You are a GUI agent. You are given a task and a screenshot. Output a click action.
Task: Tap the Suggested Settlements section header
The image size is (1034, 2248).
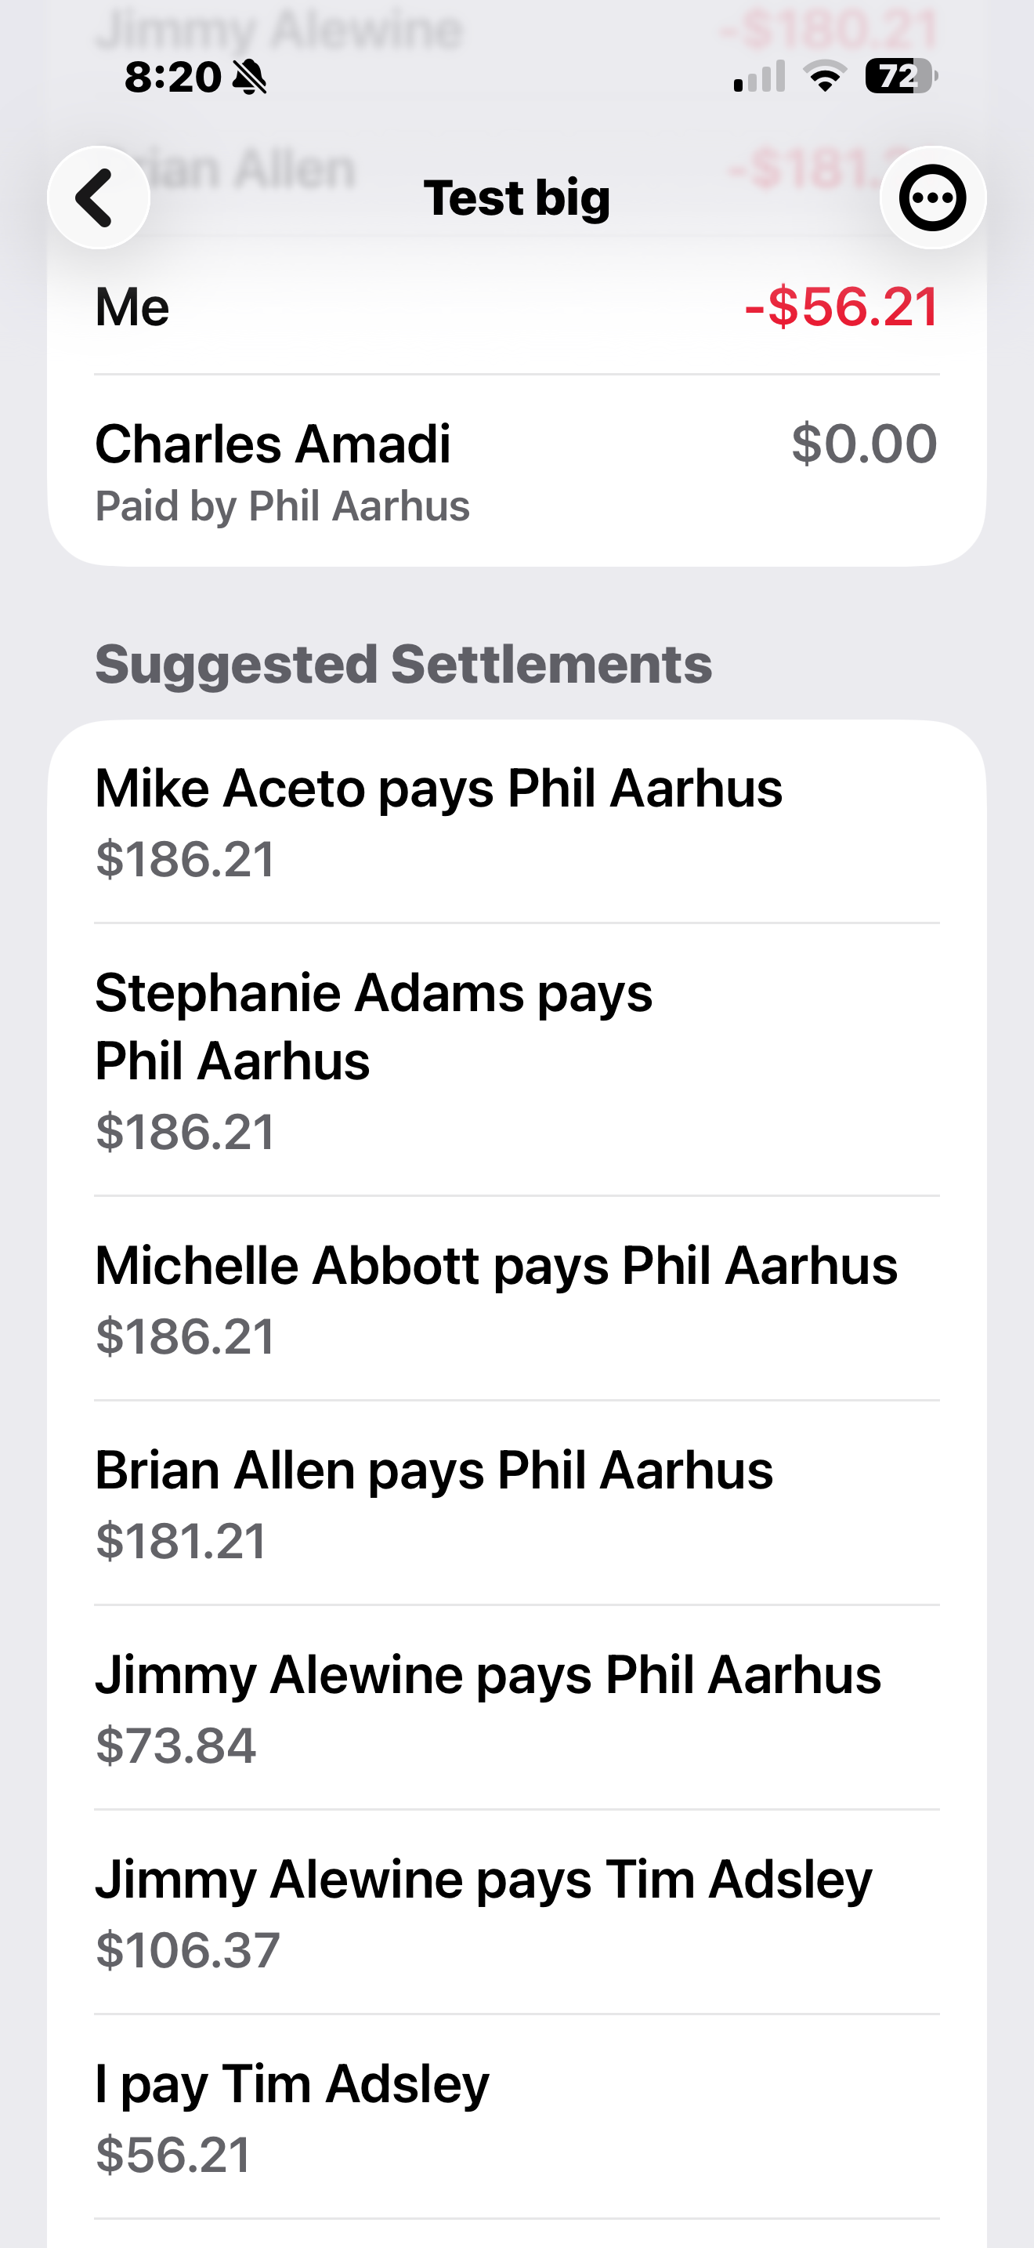click(x=403, y=665)
